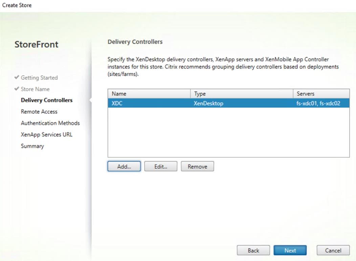The image size is (356, 261).
Task: Sort by the Name column header
Action: pyautogui.click(x=149, y=93)
